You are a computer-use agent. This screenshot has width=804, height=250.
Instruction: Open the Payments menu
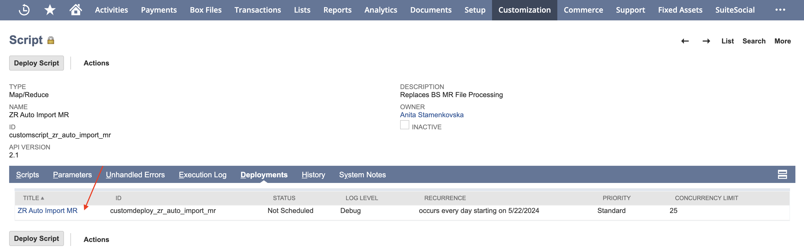(x=159, y=10)
